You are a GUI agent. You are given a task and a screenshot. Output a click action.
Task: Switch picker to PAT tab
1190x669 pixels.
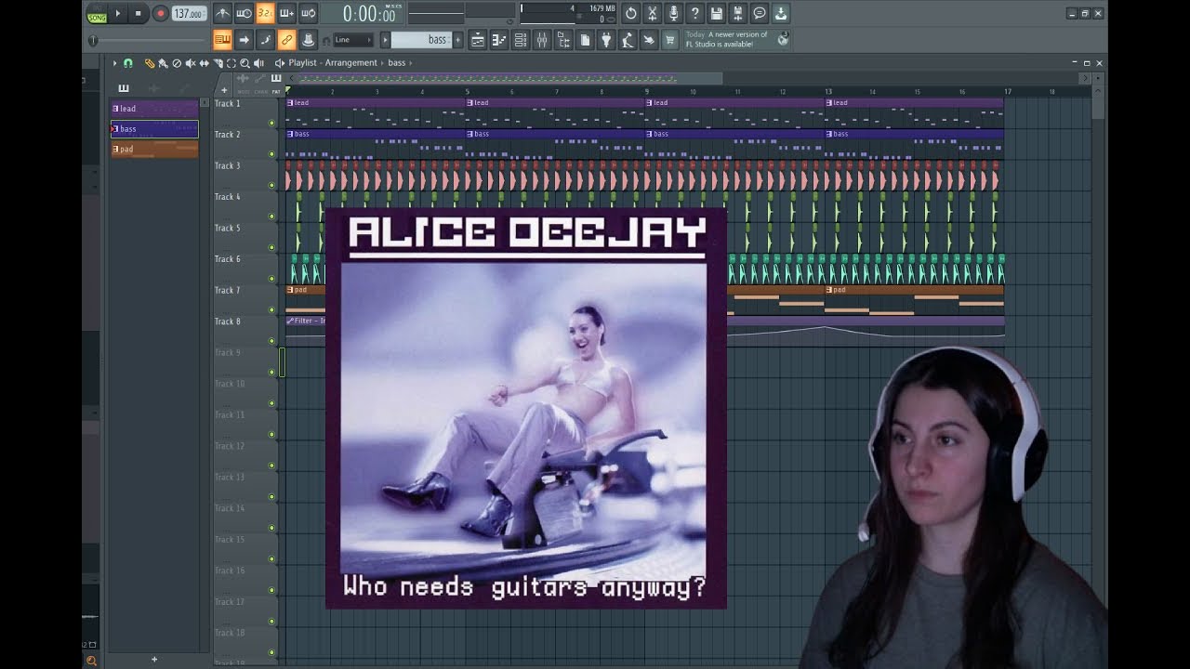point(276,91)
